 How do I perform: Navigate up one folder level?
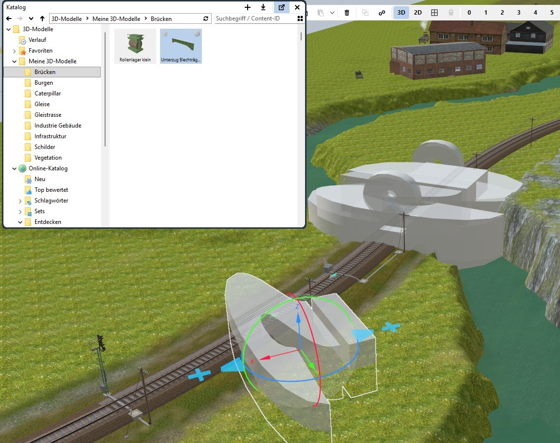pyautogui.click(x=42, y=19)
